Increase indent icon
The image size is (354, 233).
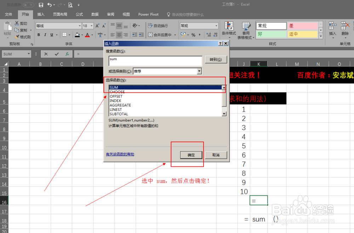(141, 35)
